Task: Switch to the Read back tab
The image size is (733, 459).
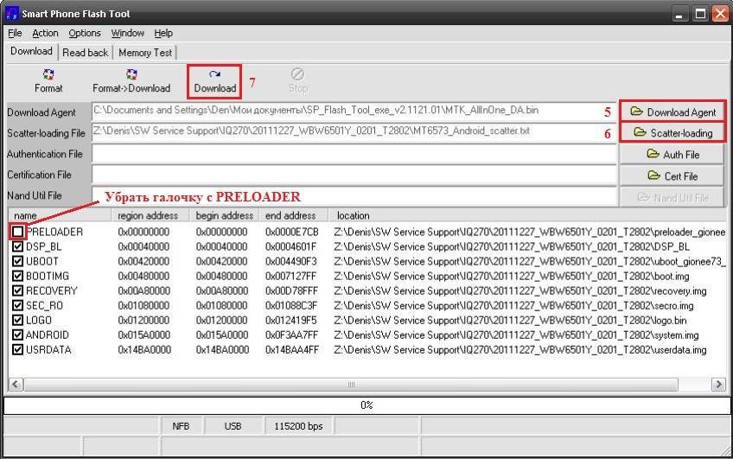Action: click(x=86, y=52)
